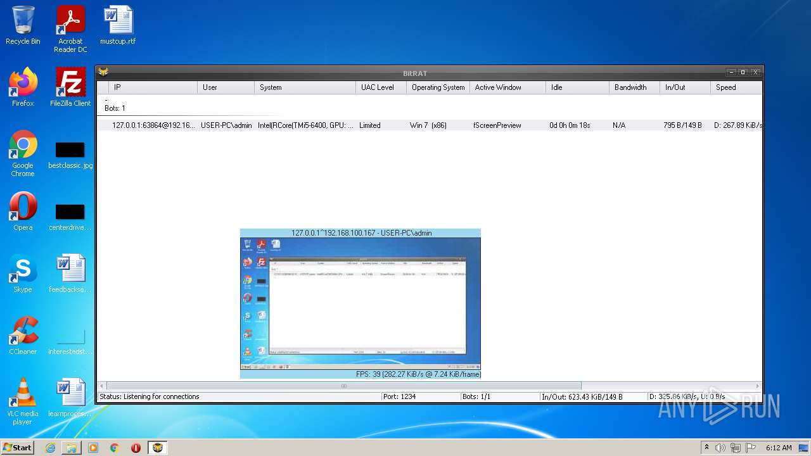This screenshot has height=456, width=811.
Task: Click the FPS: 39 preview status line
Action: coord(418,374)
